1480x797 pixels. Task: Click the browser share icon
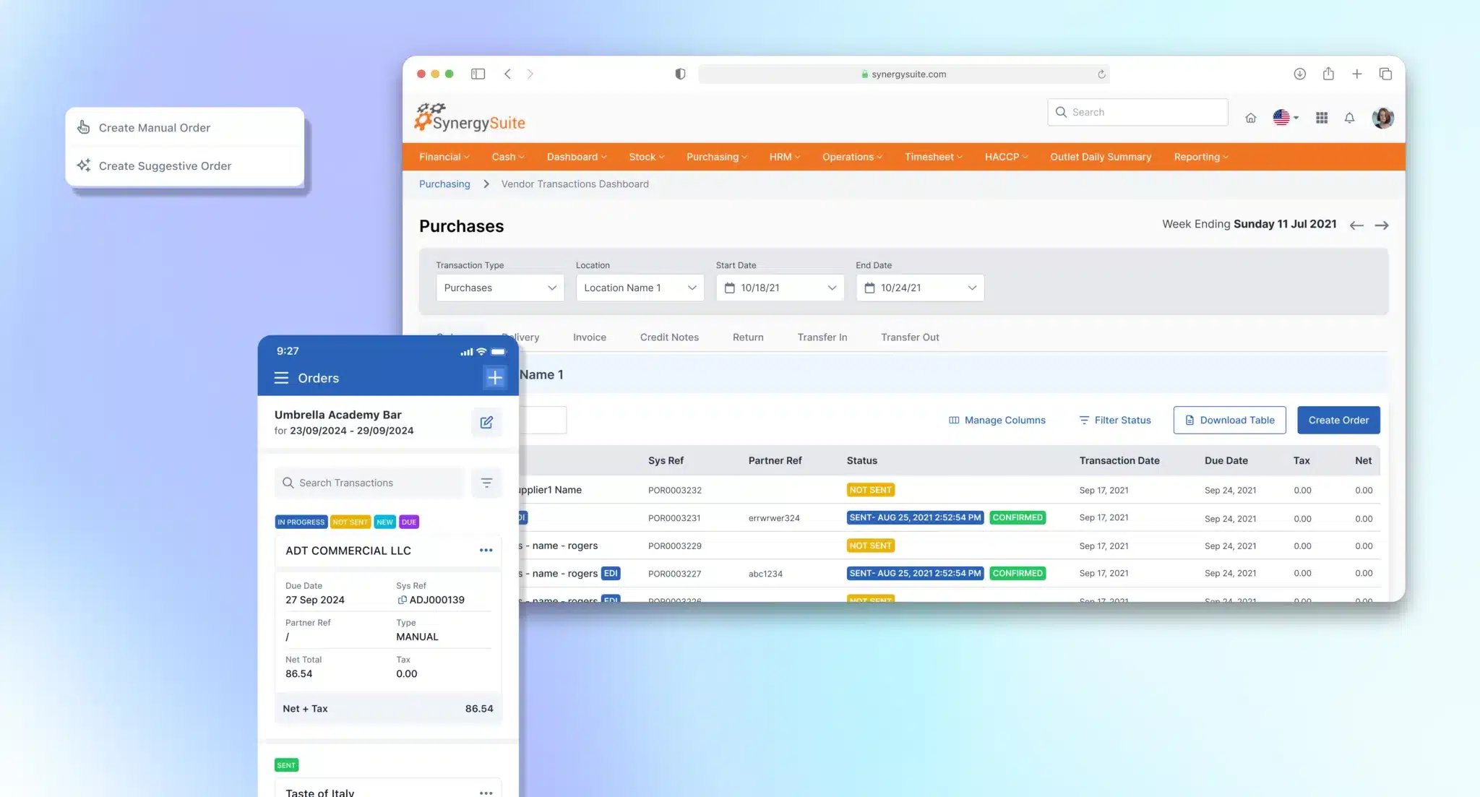pos(1328,74)
